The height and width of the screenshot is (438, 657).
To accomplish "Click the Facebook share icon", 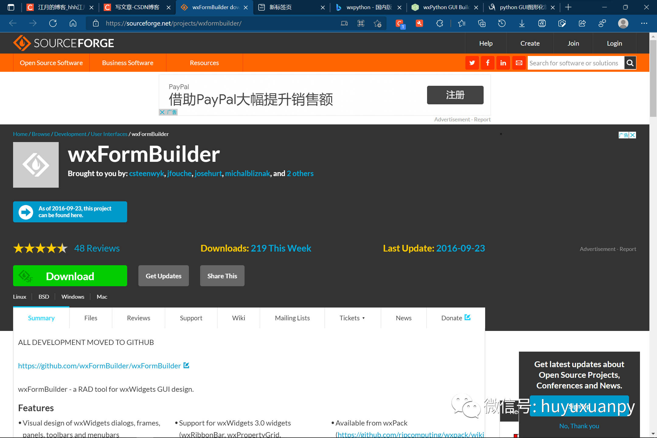I will (x=488, y=63).
